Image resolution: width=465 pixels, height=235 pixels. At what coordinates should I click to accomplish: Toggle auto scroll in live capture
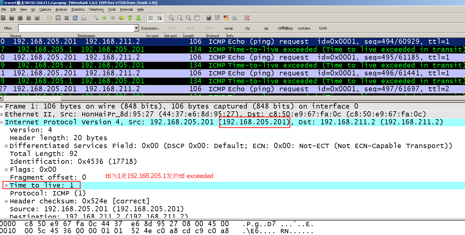pos(159,18)
